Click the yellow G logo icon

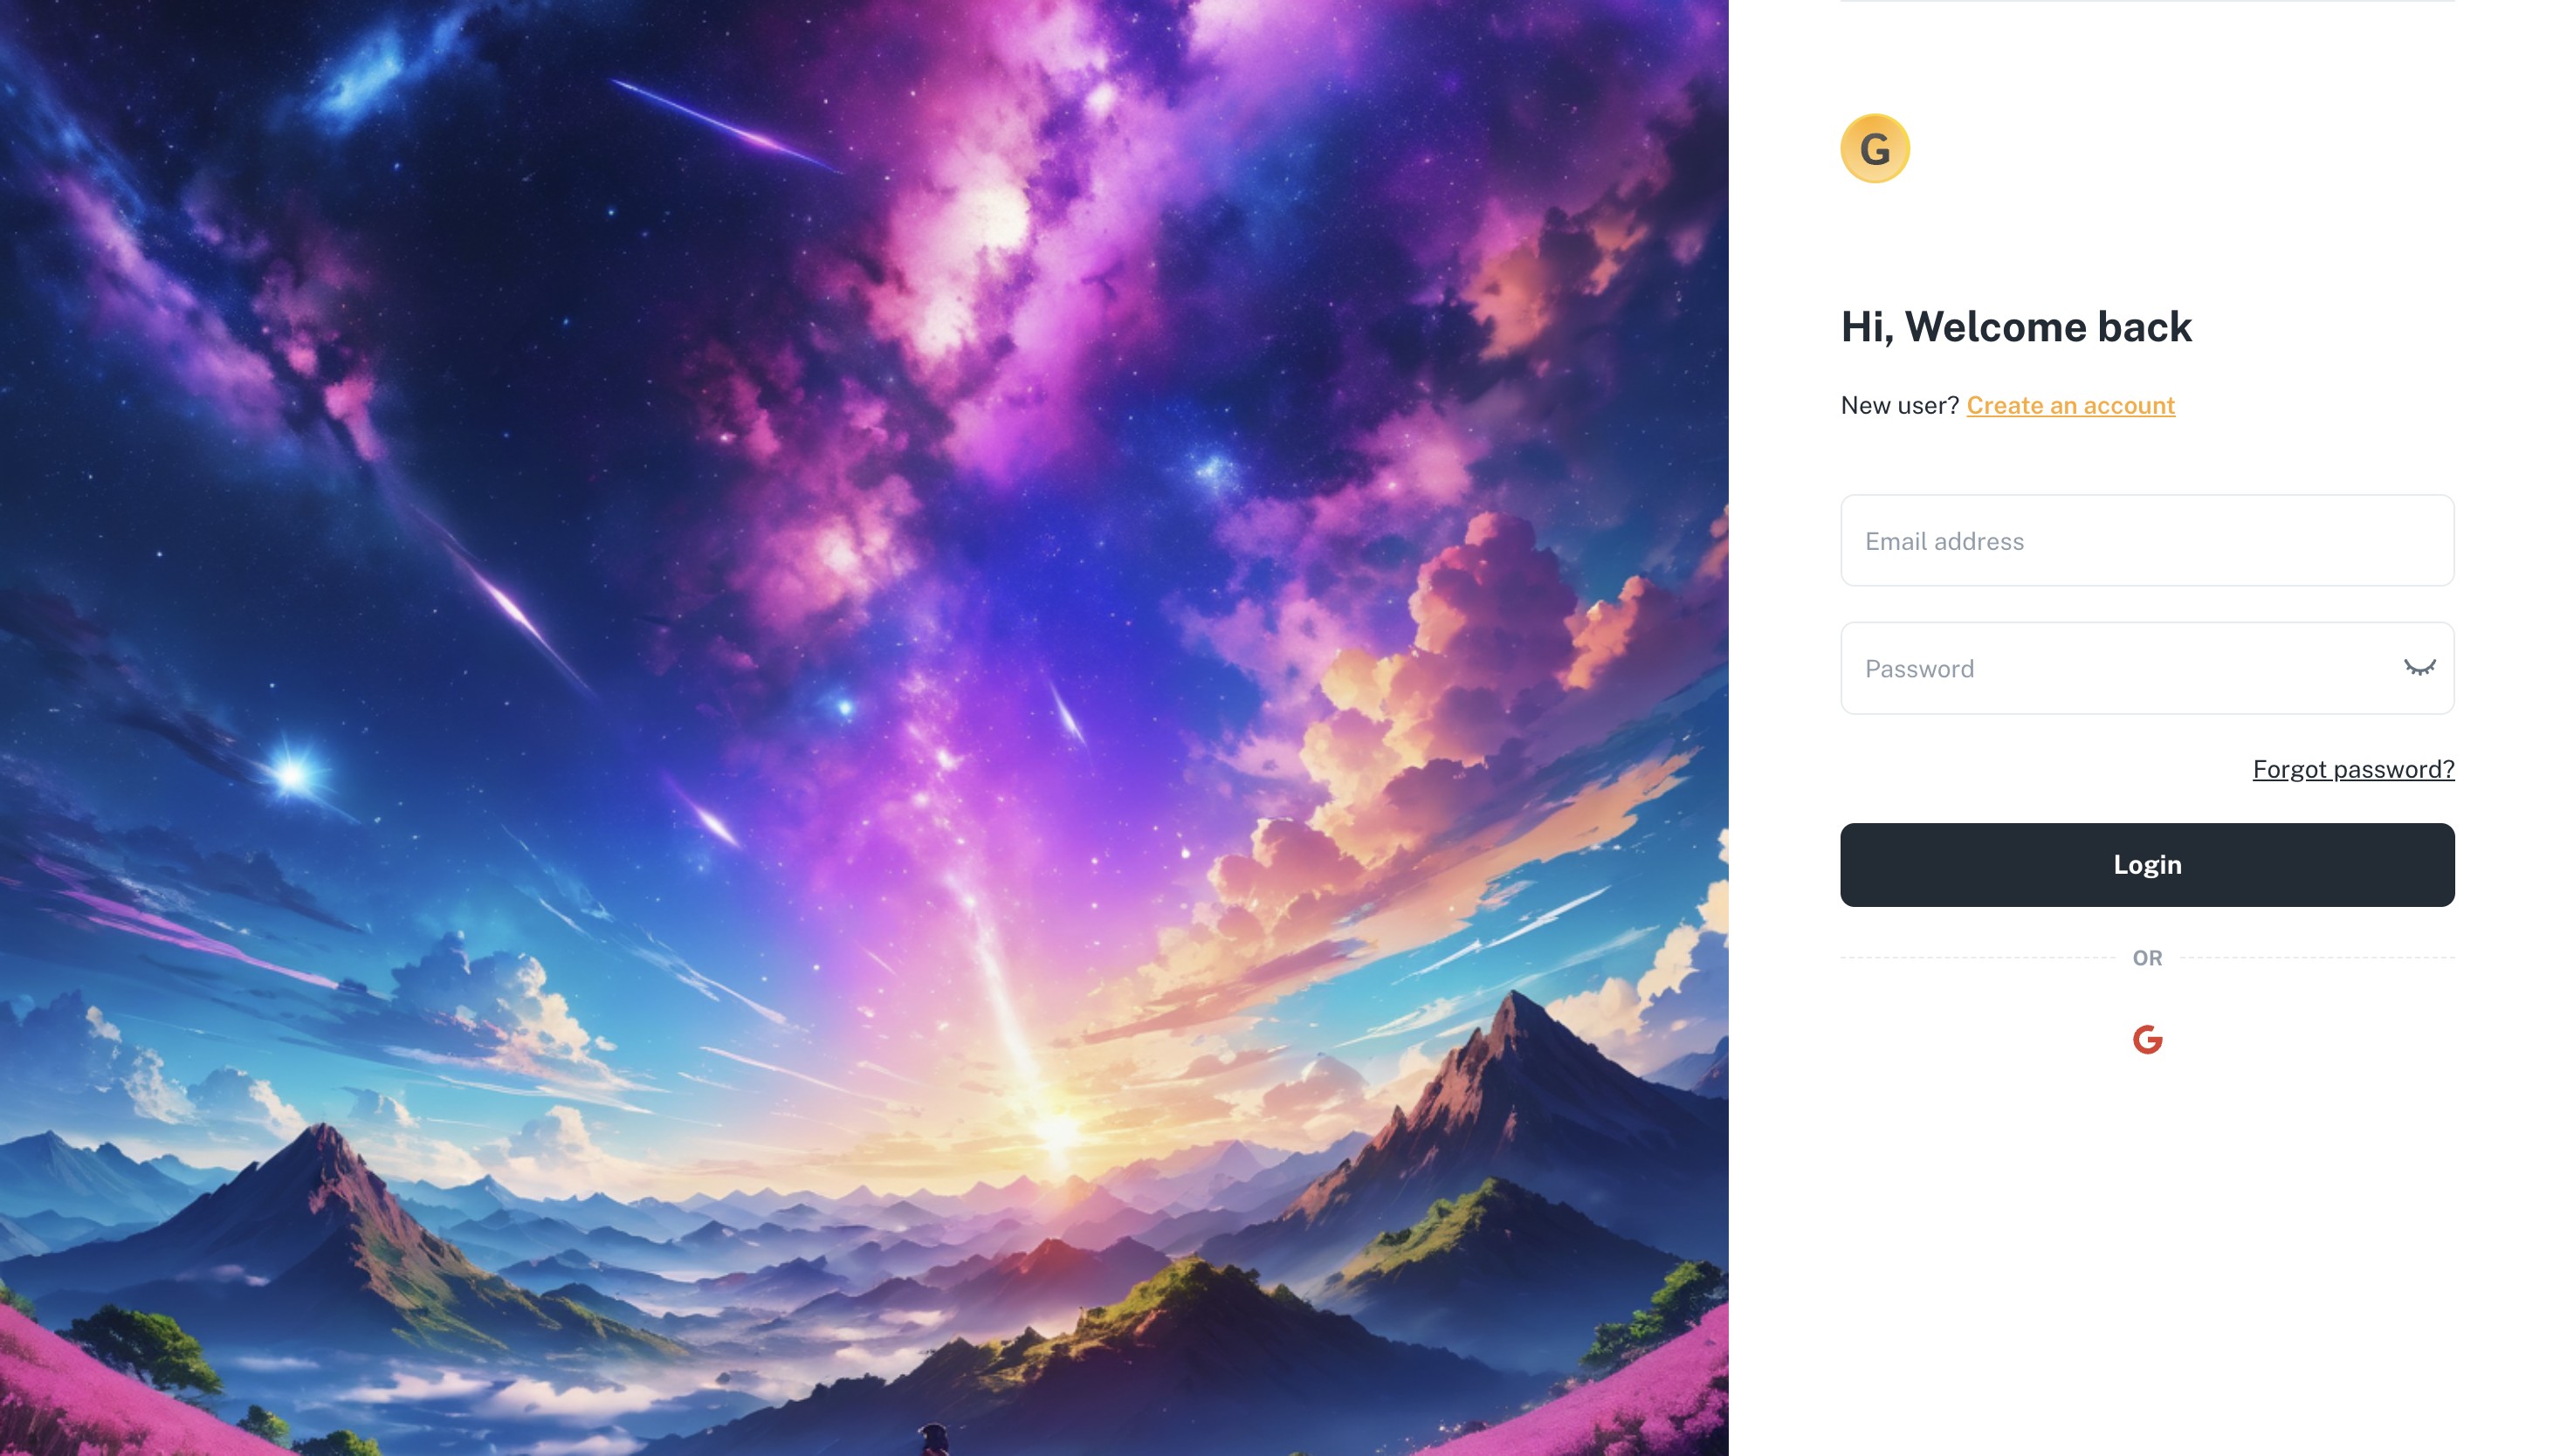(x=1874, y=148)
